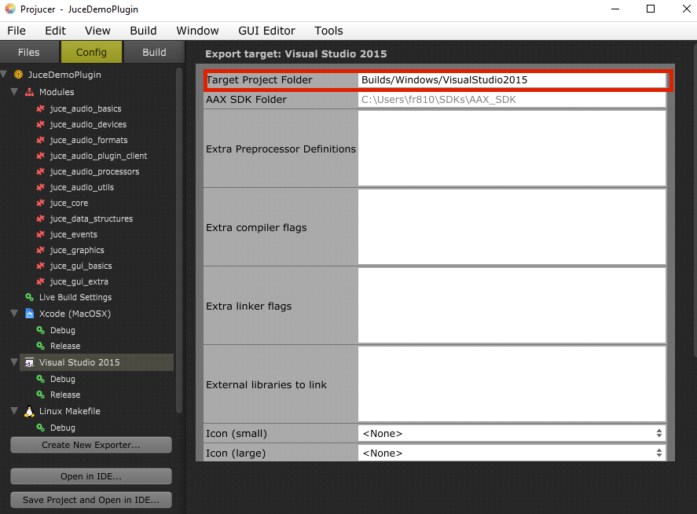Viewport: 697px width, 514px height.
Task: Click the juce_audio_utils module icon
Action: pyautogui.click(x=40, y=187)
